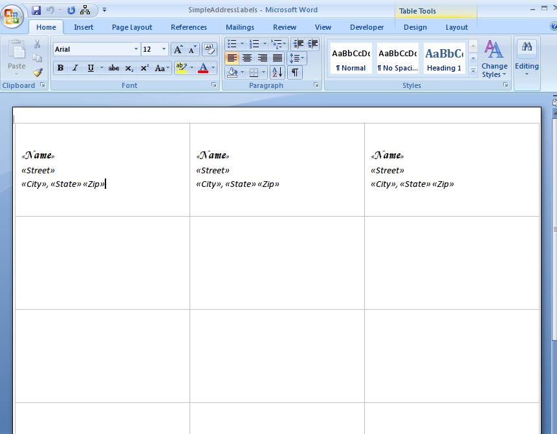
Task: Open the View tab
Action: point(323,27)
